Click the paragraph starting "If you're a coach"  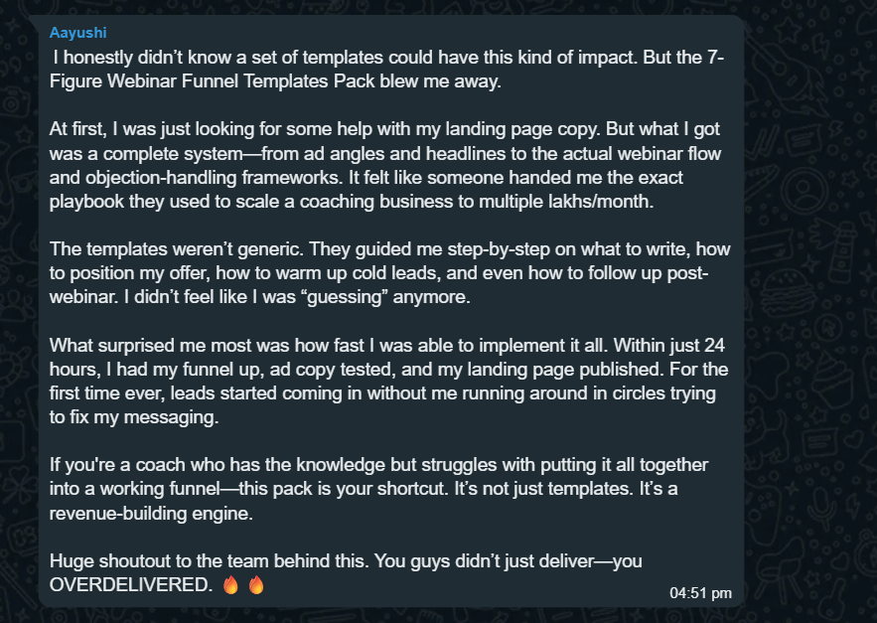(387, 489)
